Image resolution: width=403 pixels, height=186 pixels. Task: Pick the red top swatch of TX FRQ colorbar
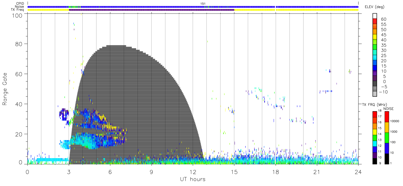pos(375,114)
